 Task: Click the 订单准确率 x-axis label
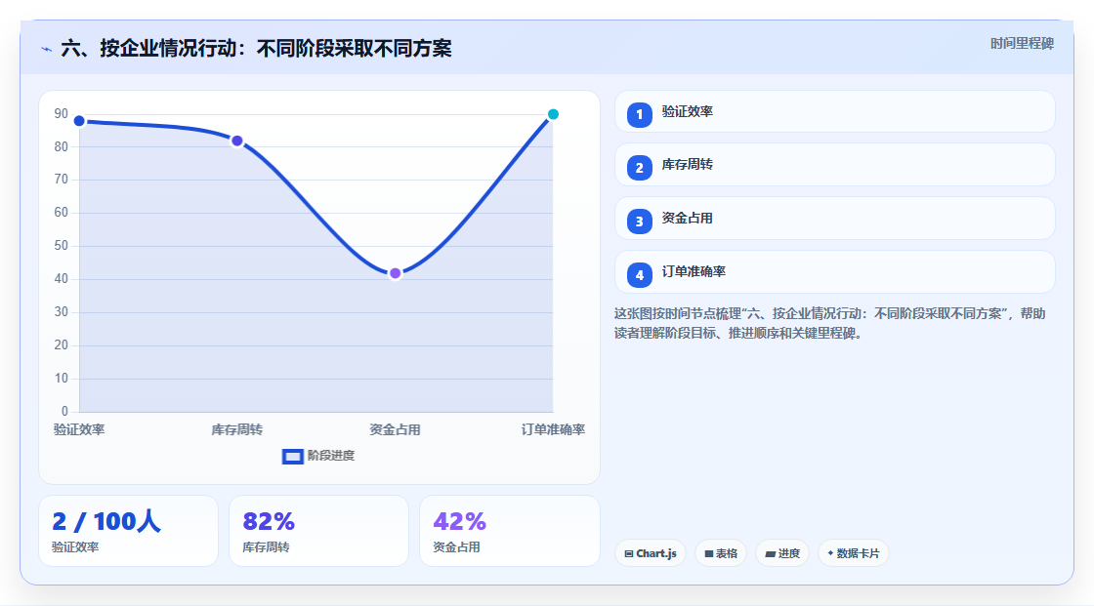pos(553,429)
